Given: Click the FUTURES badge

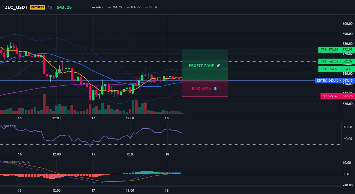Looking at the screenshot, I should point(37,7).
